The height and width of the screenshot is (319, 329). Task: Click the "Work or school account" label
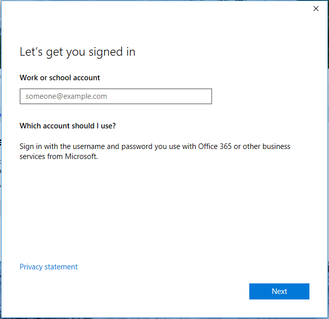(x=60, y=78)
